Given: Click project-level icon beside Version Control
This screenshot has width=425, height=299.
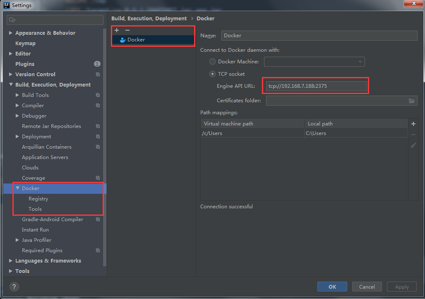Looking at the screenshot, I should pyautogui.click(x=98, y=75).
